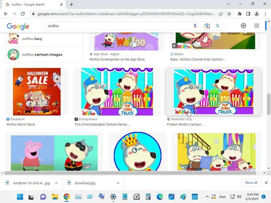
Task: Open the Extensions puzzle icon
Action: (x=240, y=14)
